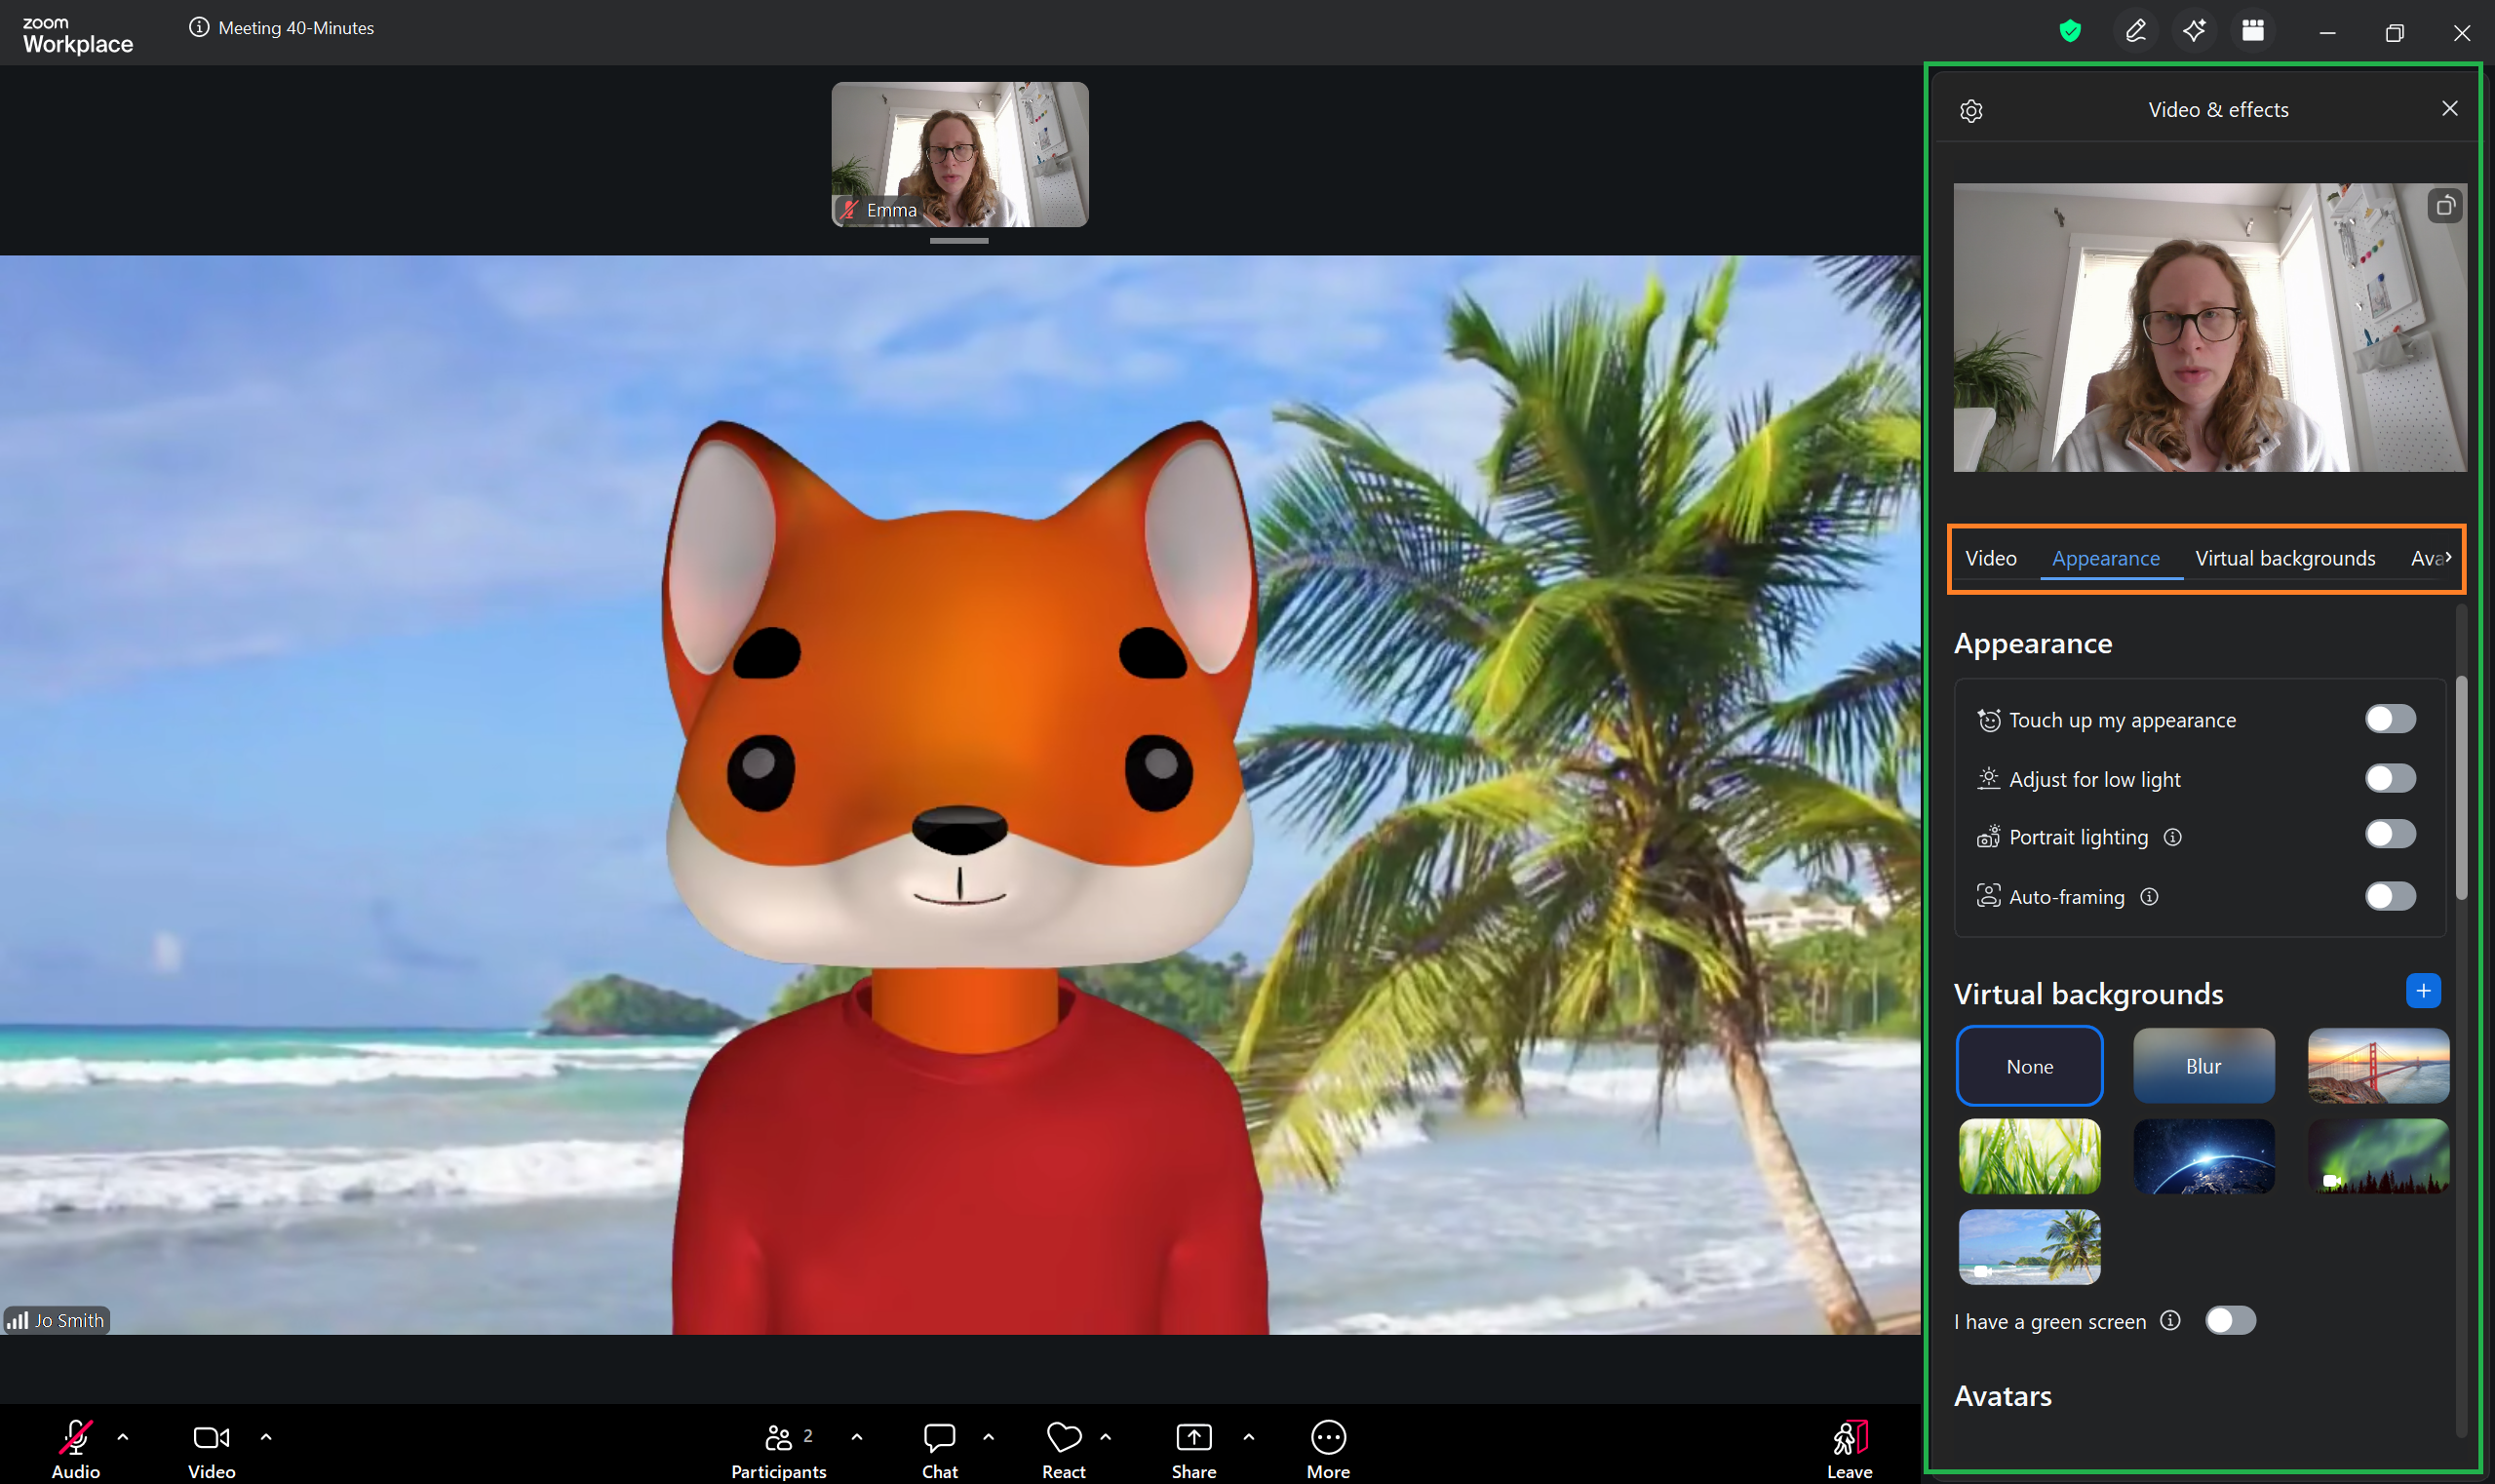Open the meeting info icon
This screenshot has height=1484, width=2495.
[199, 28]
